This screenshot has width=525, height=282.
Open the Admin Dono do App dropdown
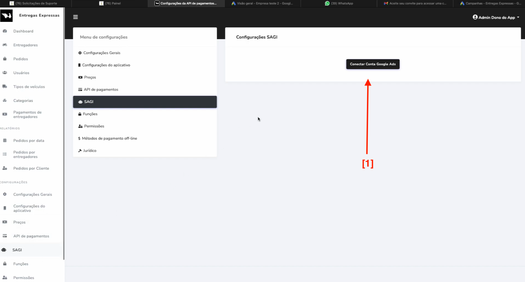point(496,17)
